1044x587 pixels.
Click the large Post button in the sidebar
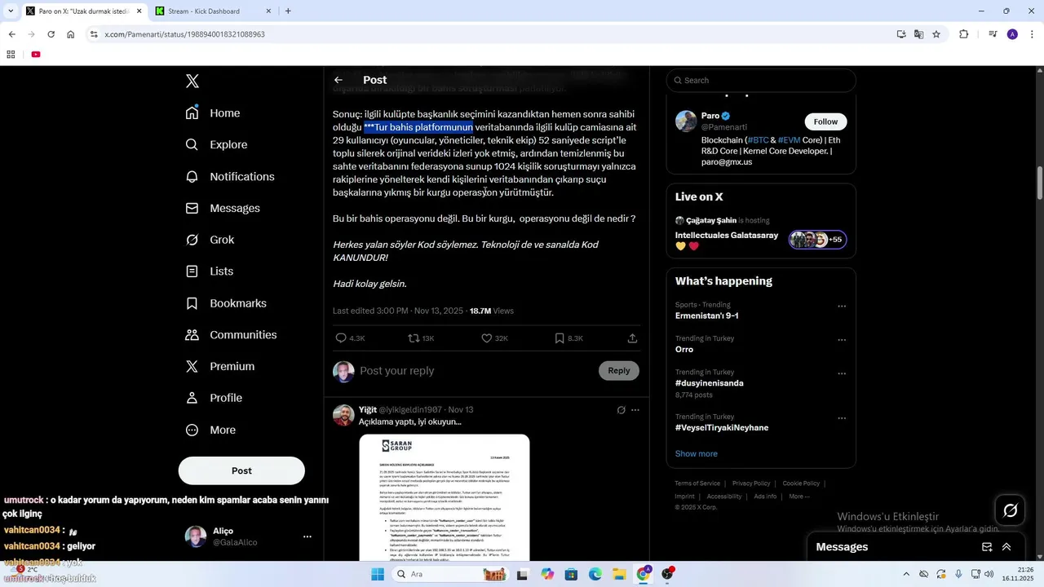[x=241, y=470]
